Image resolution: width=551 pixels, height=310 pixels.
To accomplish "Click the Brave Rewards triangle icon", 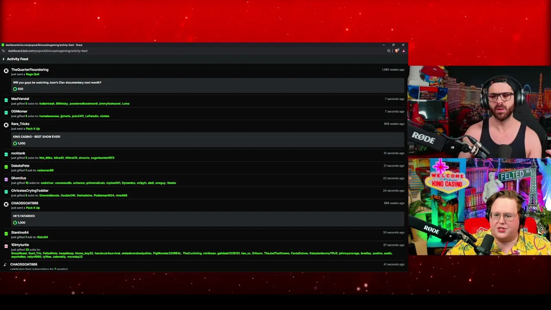I will pyautogui.click(x=403, y=51).
